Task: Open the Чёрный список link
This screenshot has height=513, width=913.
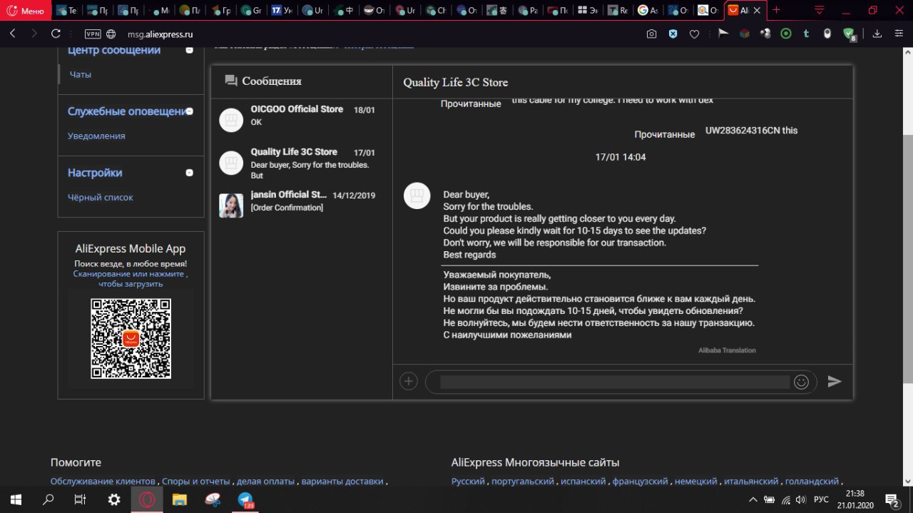Action: point(101,197)
